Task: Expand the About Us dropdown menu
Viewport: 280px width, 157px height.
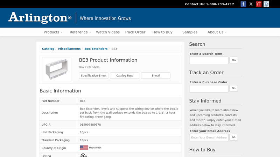Action: [x=217, y=32]
